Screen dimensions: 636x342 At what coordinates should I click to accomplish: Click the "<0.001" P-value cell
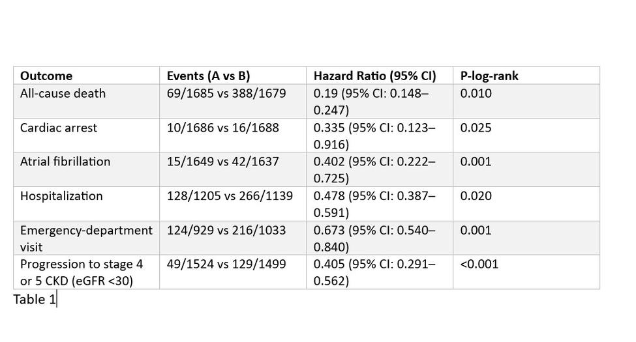pyautogui.click(x=479, y=264)
